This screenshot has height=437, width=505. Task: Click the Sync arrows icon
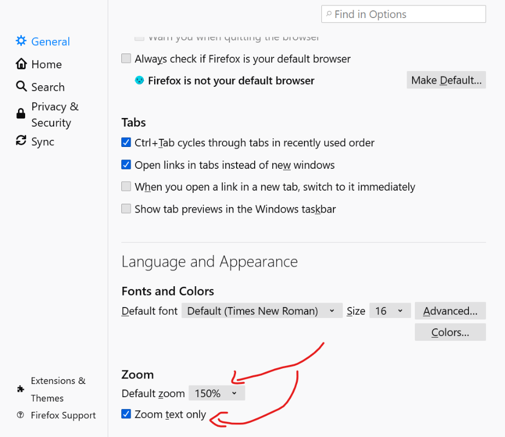(21, 141)
